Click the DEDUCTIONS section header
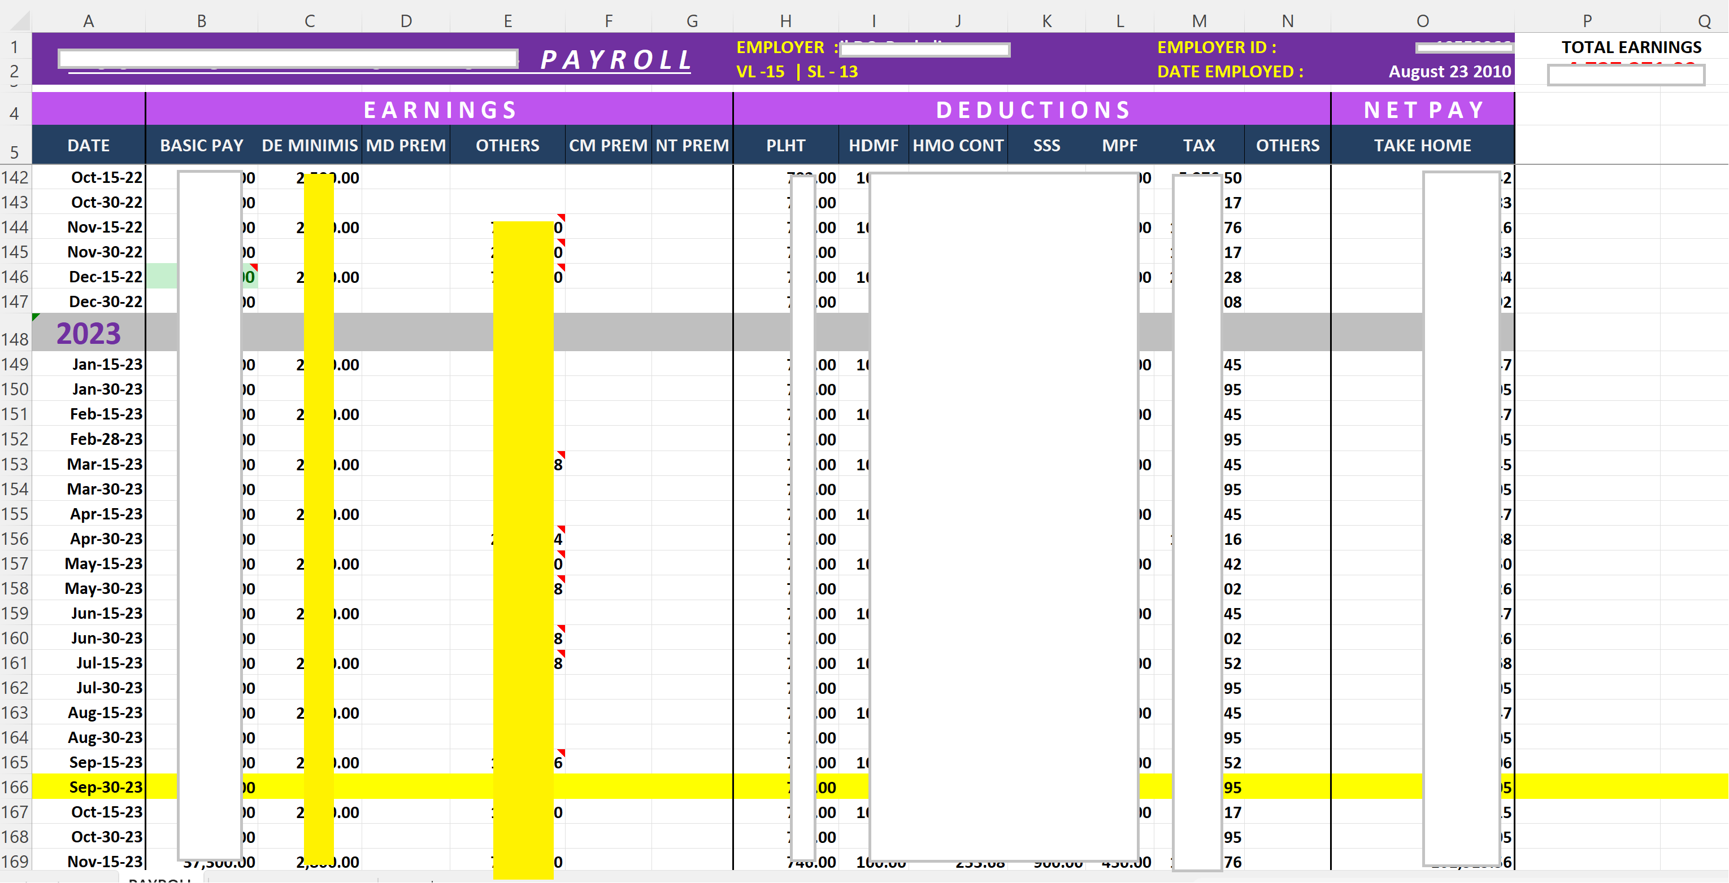This screenshot has height=883, width=1729. (1033, 110)
